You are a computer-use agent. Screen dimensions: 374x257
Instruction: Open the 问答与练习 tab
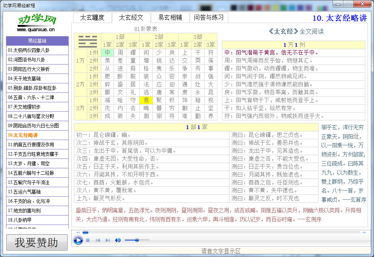click(208, 17)
